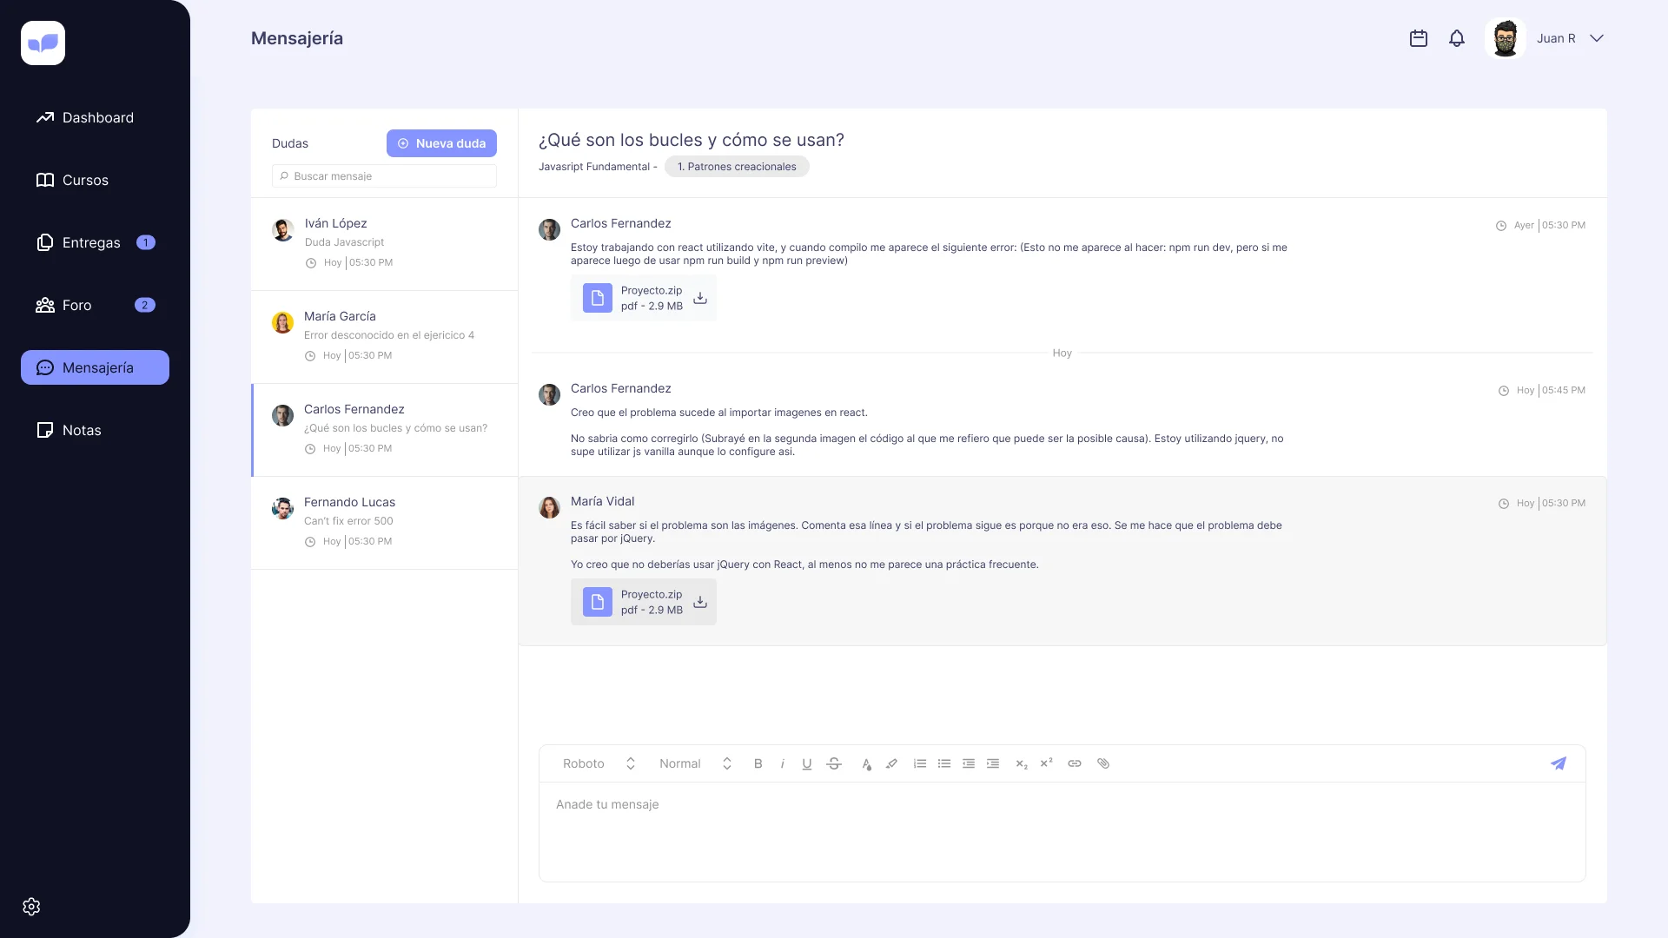Click the Anade tu mensaje text area
Screen dimensions: 1668x938
point(1062,831)
